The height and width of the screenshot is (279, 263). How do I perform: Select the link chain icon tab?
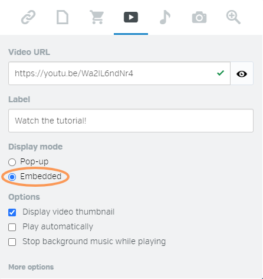point(28,17)
